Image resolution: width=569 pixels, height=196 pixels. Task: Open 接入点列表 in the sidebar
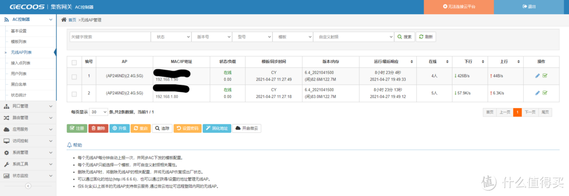[x=21, y=63]
